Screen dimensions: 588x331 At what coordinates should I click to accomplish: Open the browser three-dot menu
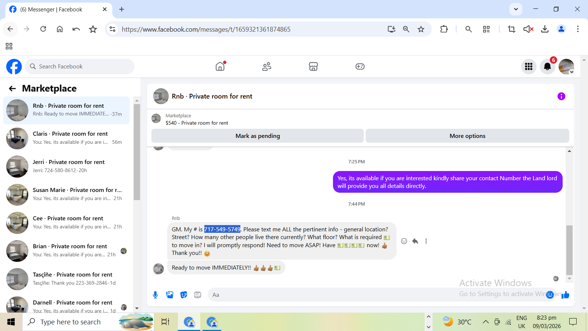click(x=578, y=29)
